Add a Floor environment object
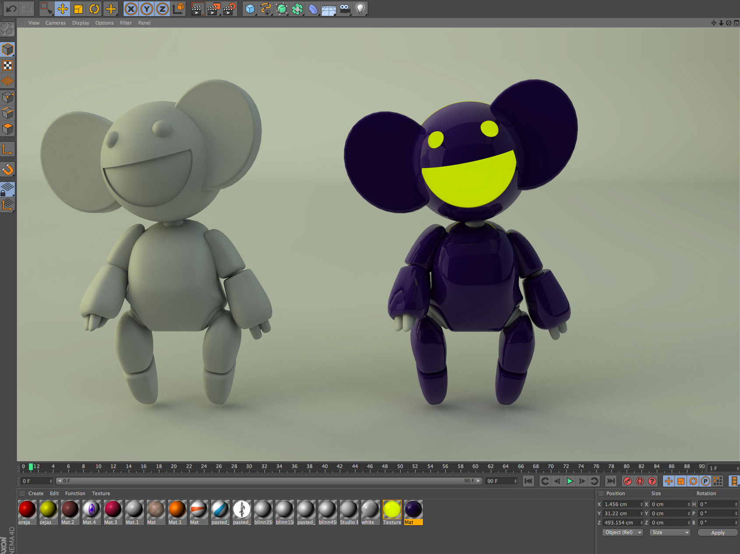Viewport: 740px width, 554px height. (x=329, y=8)
